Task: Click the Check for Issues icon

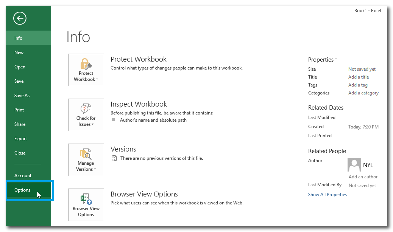Action: pyautogui.click(x=86, y=109)
